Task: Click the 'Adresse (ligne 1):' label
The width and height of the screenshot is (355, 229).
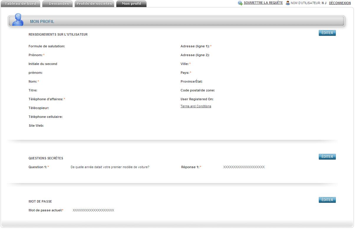Action: (x=195, y=46)
